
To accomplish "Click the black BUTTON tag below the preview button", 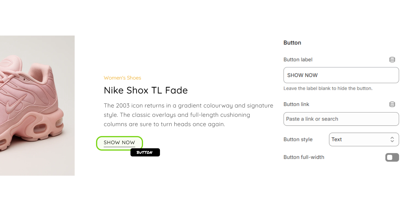I will (x=145, y=152).
